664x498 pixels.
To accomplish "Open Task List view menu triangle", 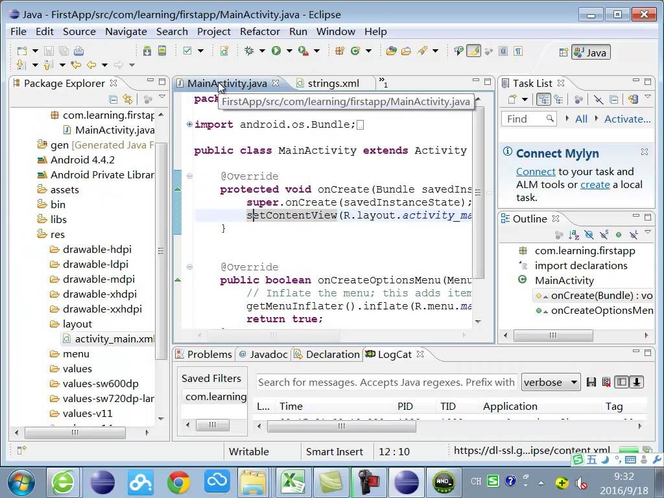I will point(648,97).
